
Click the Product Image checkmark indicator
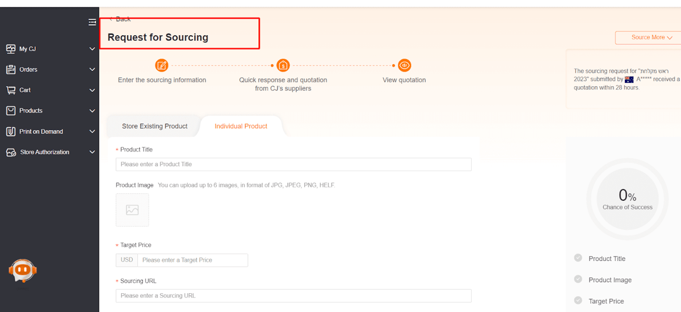point(578,279)
